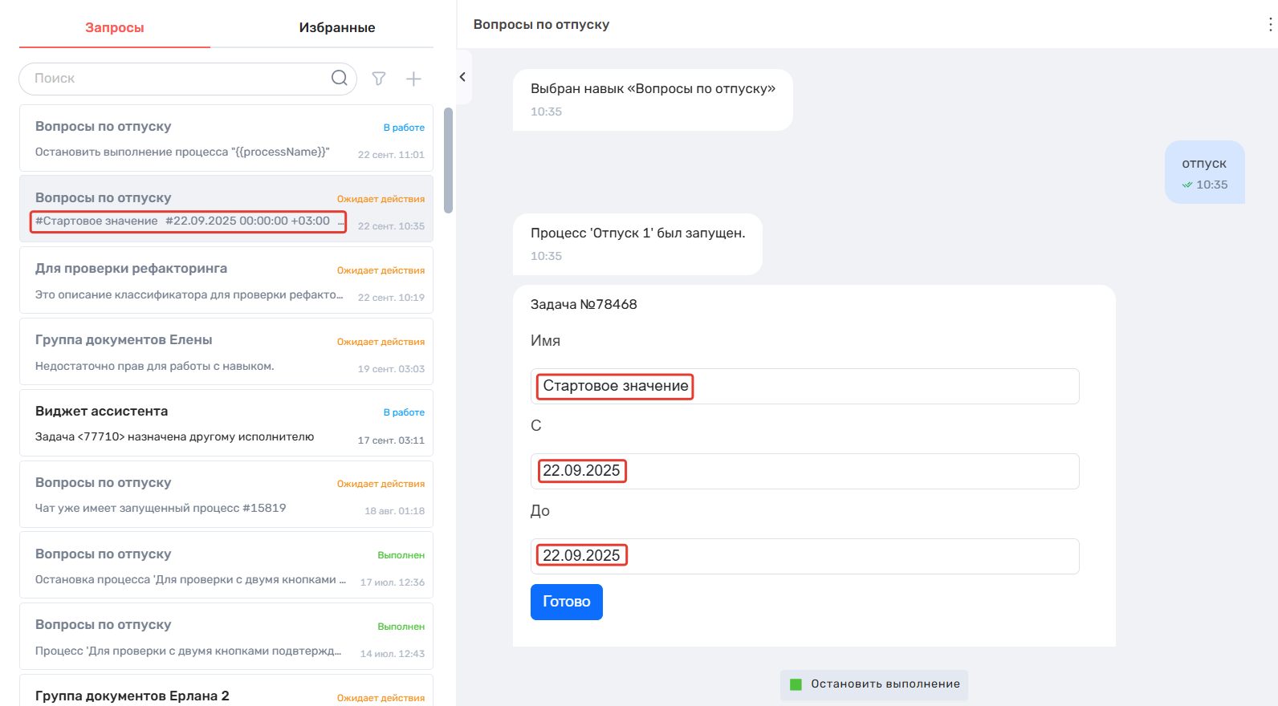This screenshot has width=1278, height=706.
Task: Click the green stop square icon
Action: (x=796, y=684)
